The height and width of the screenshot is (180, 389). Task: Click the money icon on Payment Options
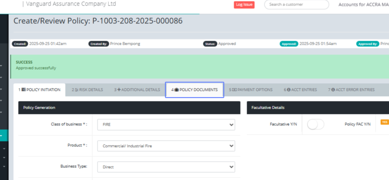pos(234,90)
